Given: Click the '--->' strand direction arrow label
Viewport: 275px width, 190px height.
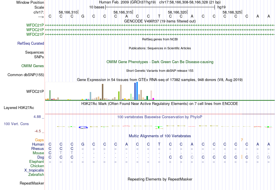Looking at the screenshot, I should tap(41, 17).
